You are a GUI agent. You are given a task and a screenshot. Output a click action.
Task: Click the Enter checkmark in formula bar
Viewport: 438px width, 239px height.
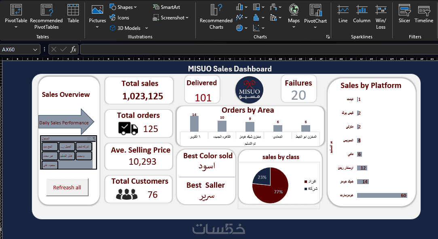click(x=63, y=49)
